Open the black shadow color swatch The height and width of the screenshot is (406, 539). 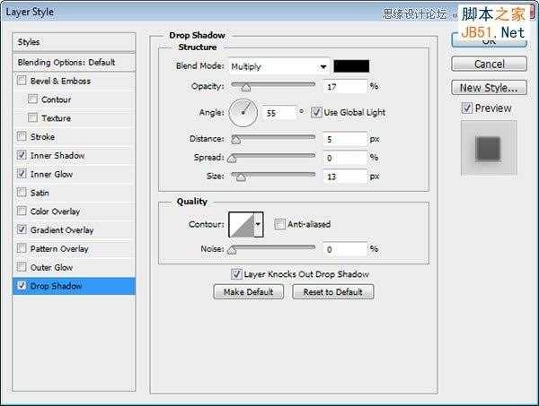pyautogui.click(x=351, y=66)
